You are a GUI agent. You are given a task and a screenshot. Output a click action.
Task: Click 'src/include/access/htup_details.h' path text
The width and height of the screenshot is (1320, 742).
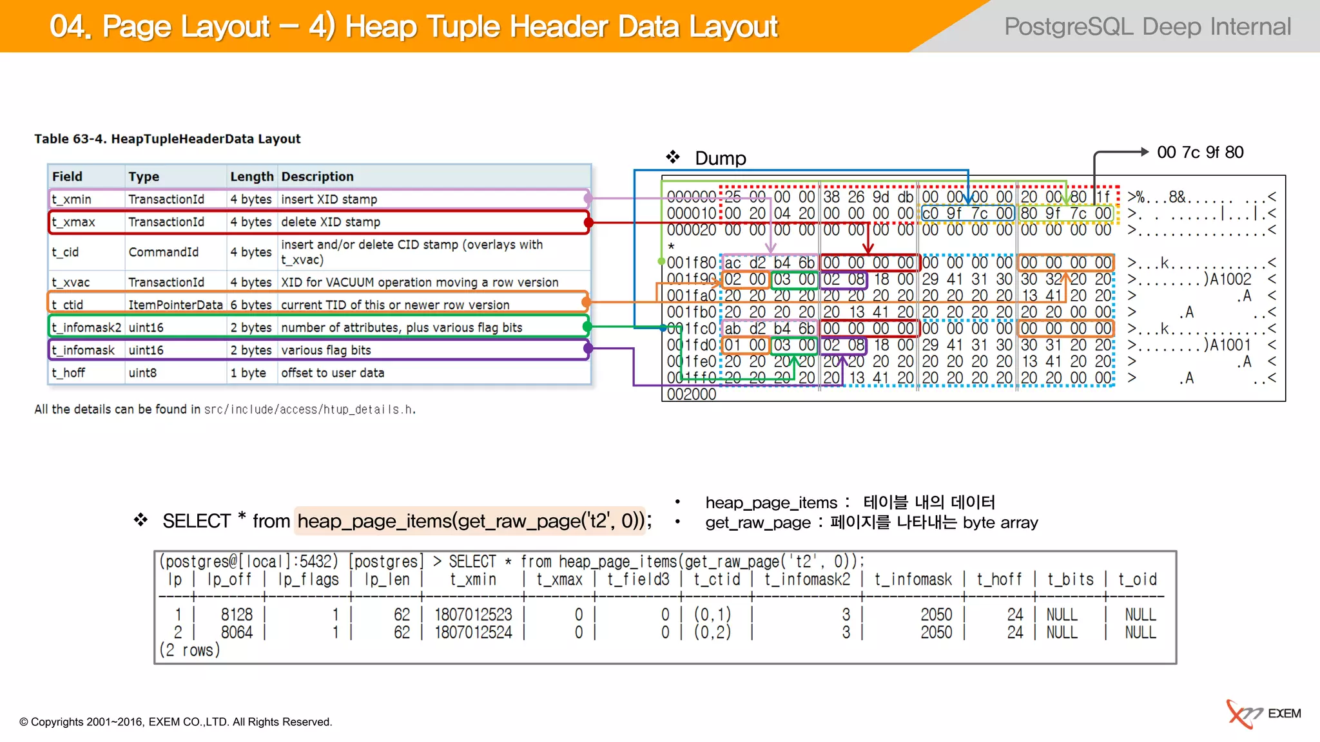309,410
